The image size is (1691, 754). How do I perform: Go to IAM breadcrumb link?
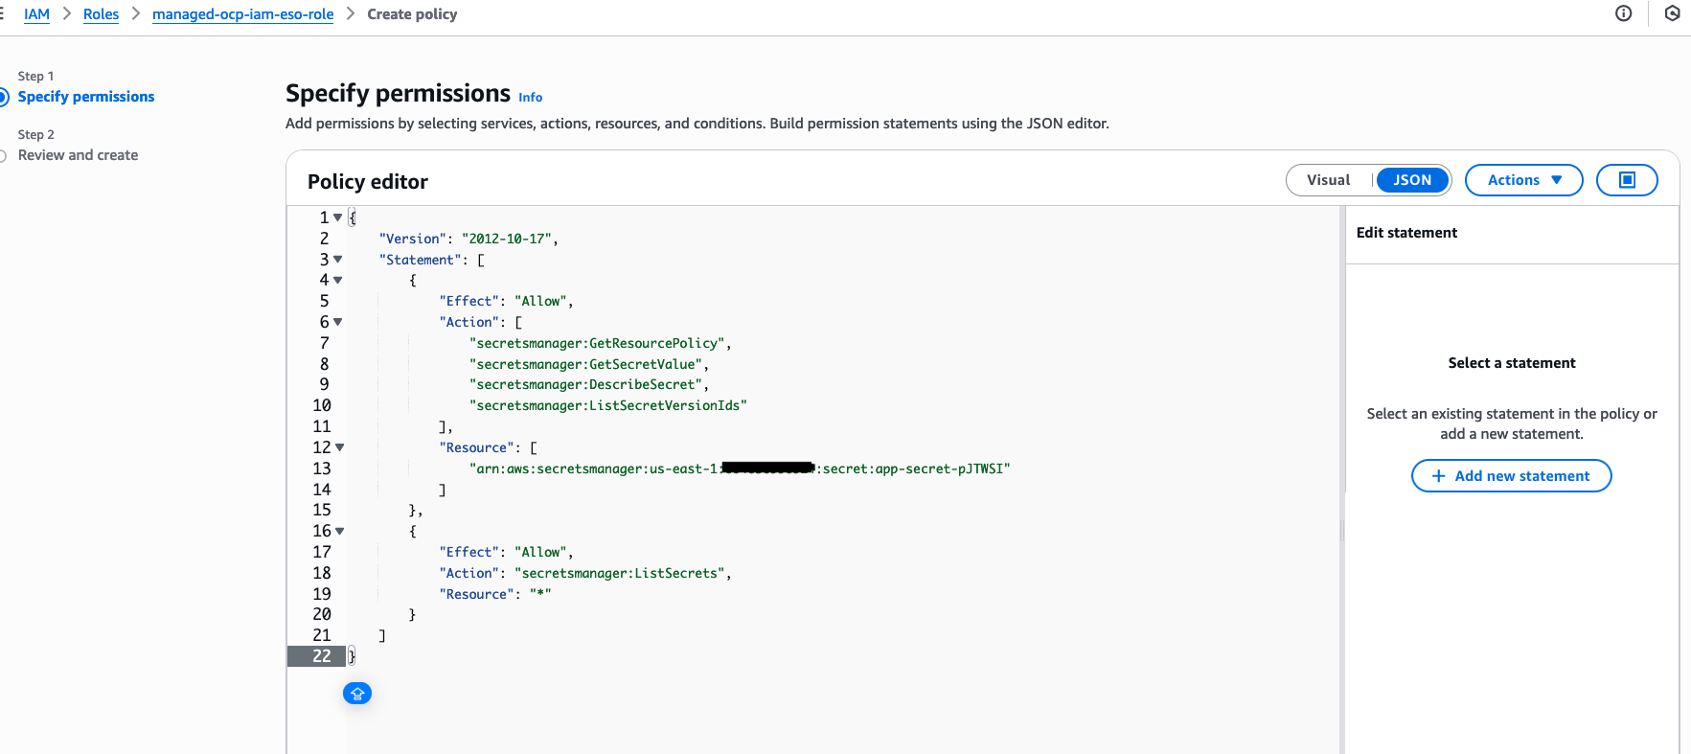36,14
